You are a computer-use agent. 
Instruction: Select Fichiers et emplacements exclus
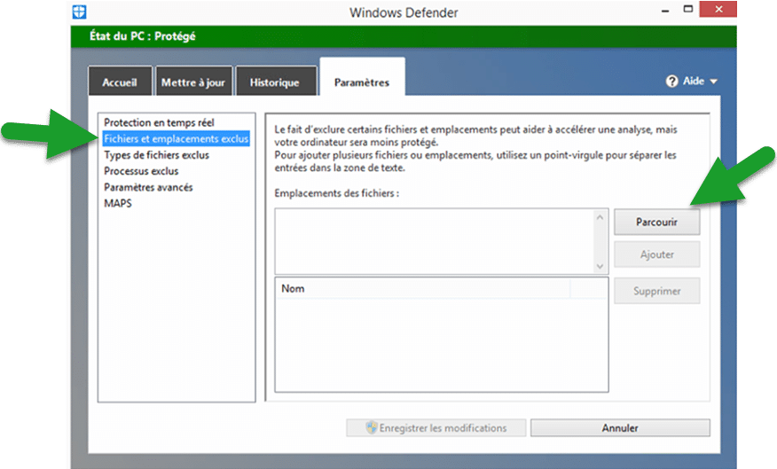click(177, 138)
